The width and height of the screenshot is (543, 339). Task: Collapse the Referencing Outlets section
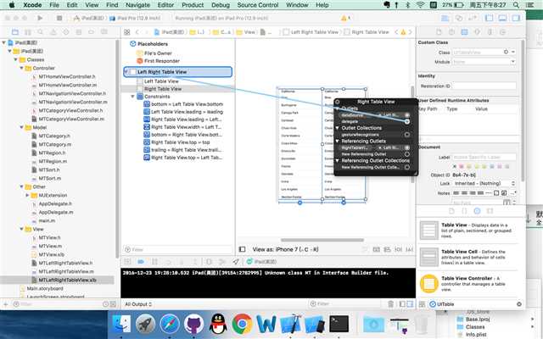click(x=338, y=141)
